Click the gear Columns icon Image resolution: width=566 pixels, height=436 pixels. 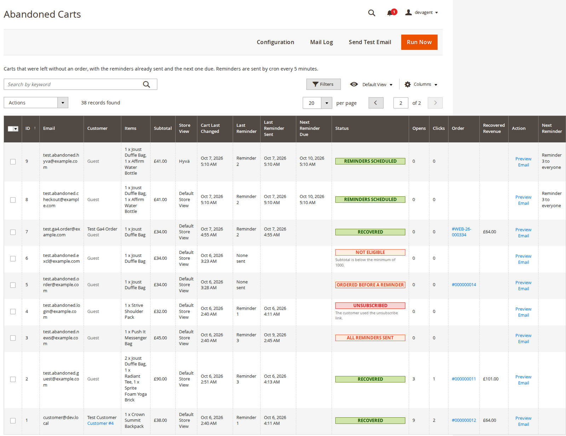click(408, 84)
